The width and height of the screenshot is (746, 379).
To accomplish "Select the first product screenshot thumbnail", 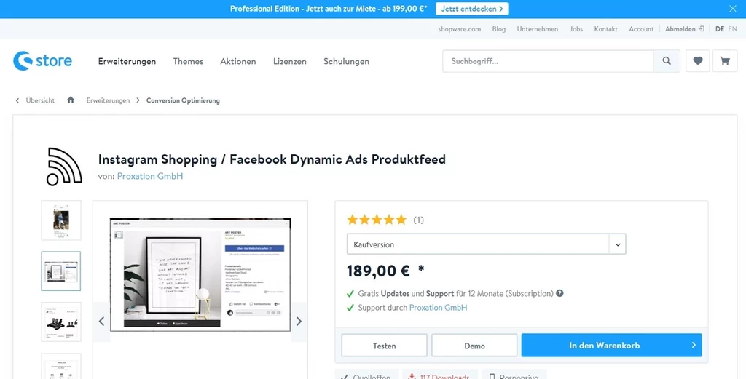I will point(61,220).
